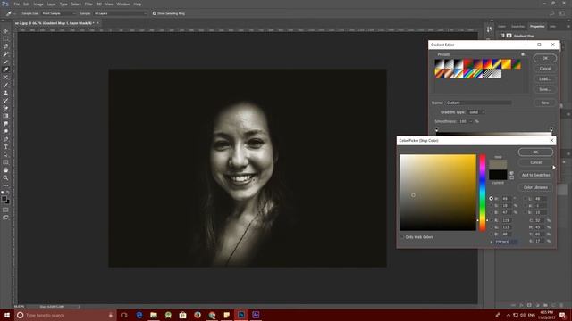Select the History Brush tool
Screen dimensions: 572x321
(x=5, y=100)
